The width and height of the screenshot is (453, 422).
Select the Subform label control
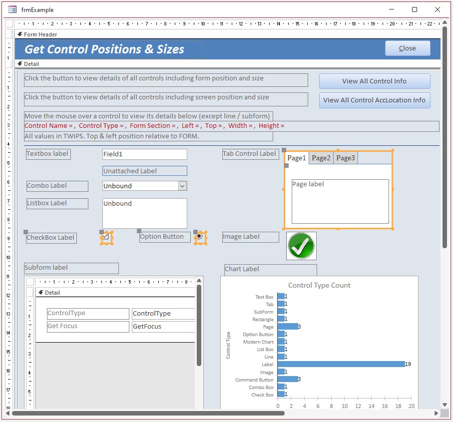pos(71,268)
